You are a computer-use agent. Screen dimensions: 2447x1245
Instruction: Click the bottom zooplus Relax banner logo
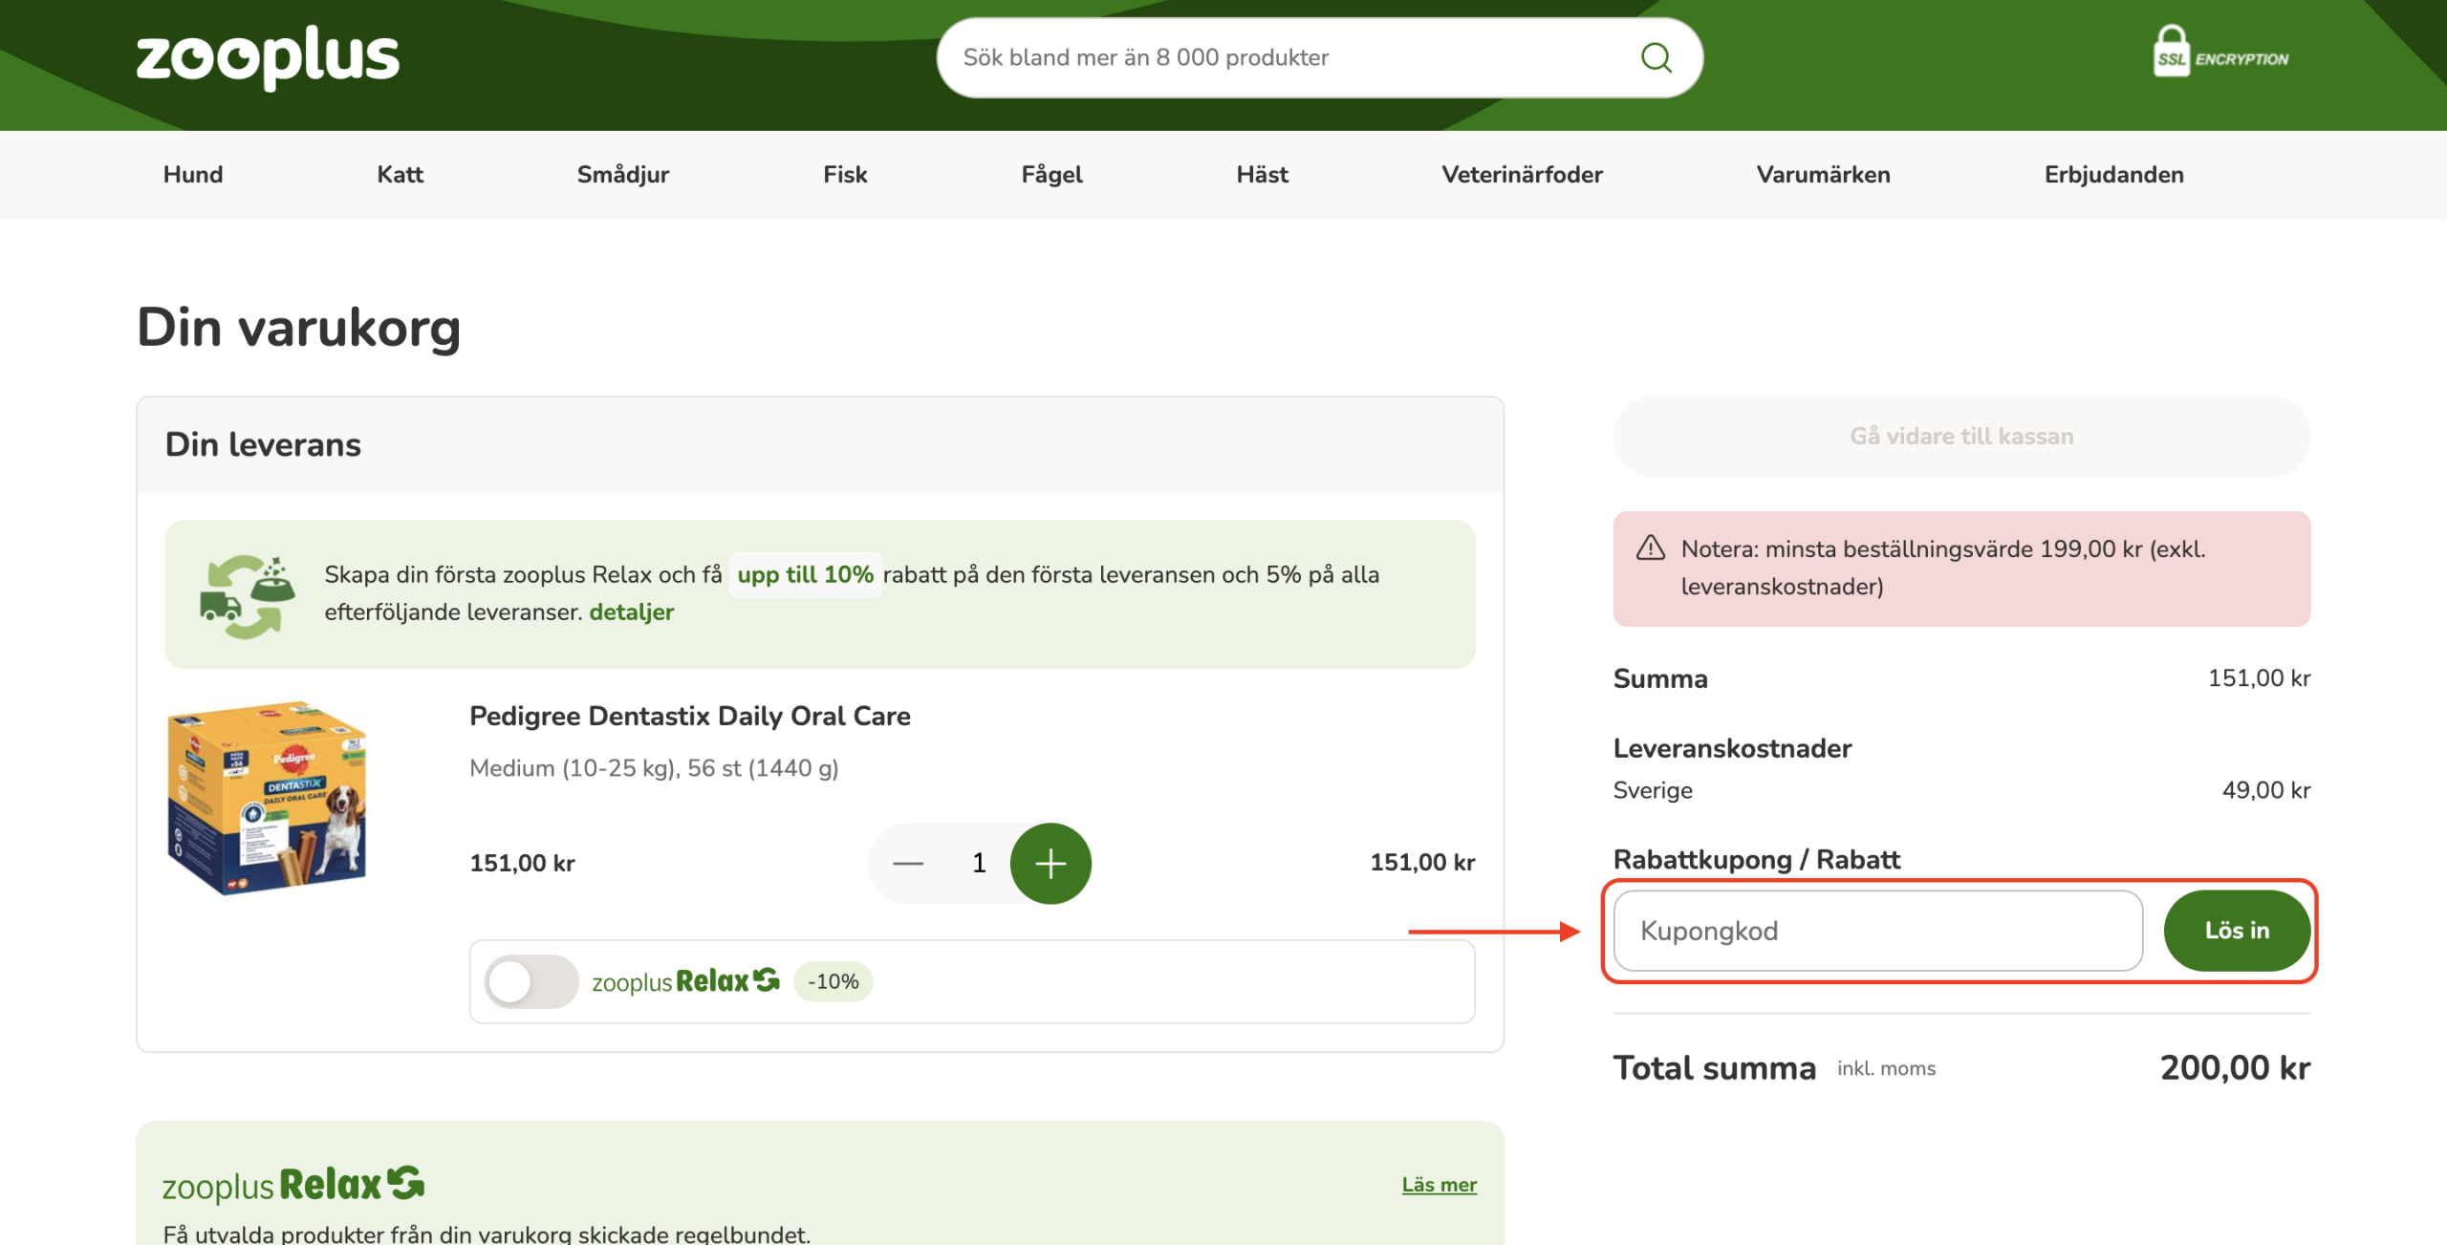[292, 1185]
